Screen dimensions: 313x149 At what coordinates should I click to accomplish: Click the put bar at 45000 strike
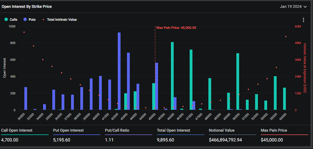click(157, 86)
